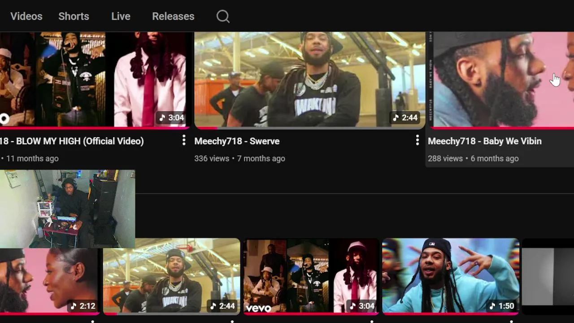
Task: Open the Baby We Vibin thumbnail
Action: point(501,80)
